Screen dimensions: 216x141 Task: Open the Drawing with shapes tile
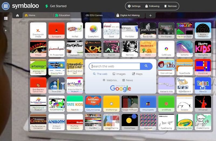click(38, 31)
